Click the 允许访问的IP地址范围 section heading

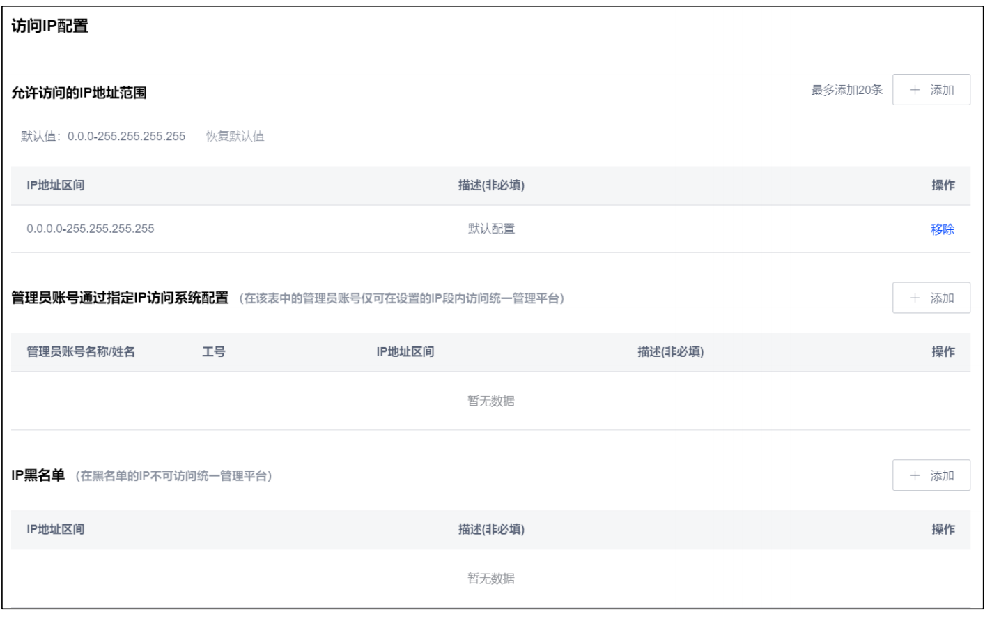pos(79,93)
